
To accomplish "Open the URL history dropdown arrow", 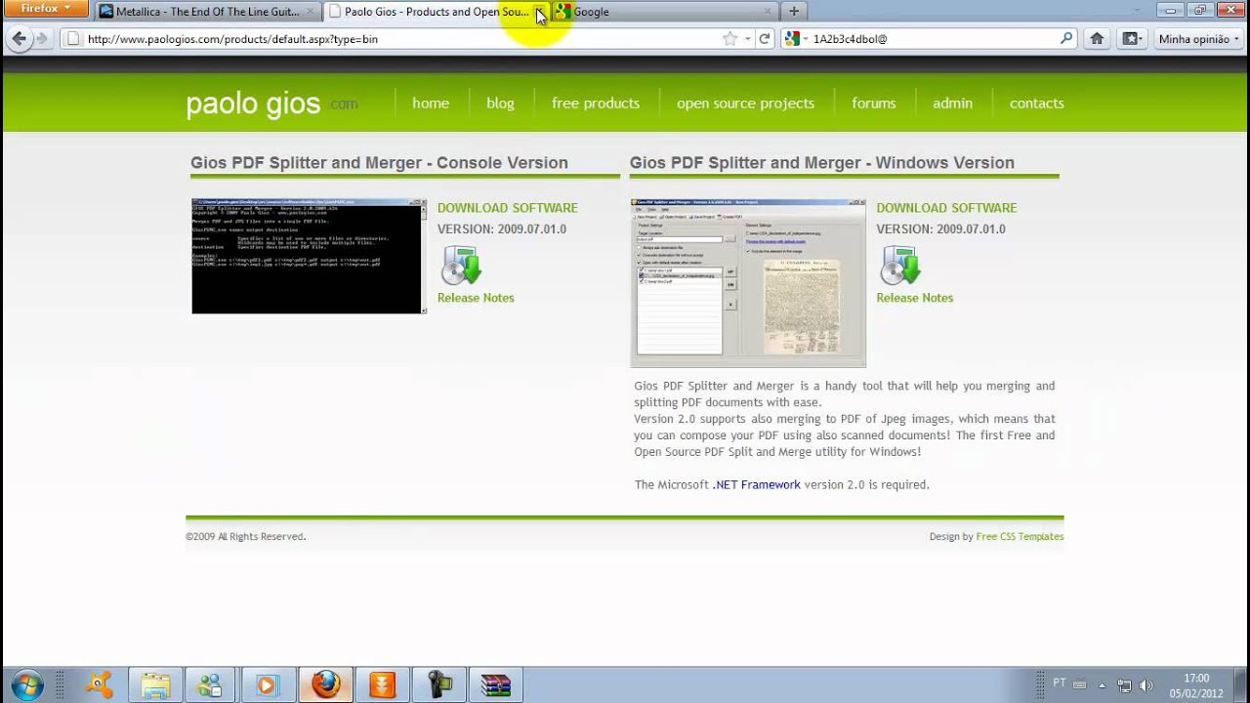I will pyautogui.click(x=747, y=39).
